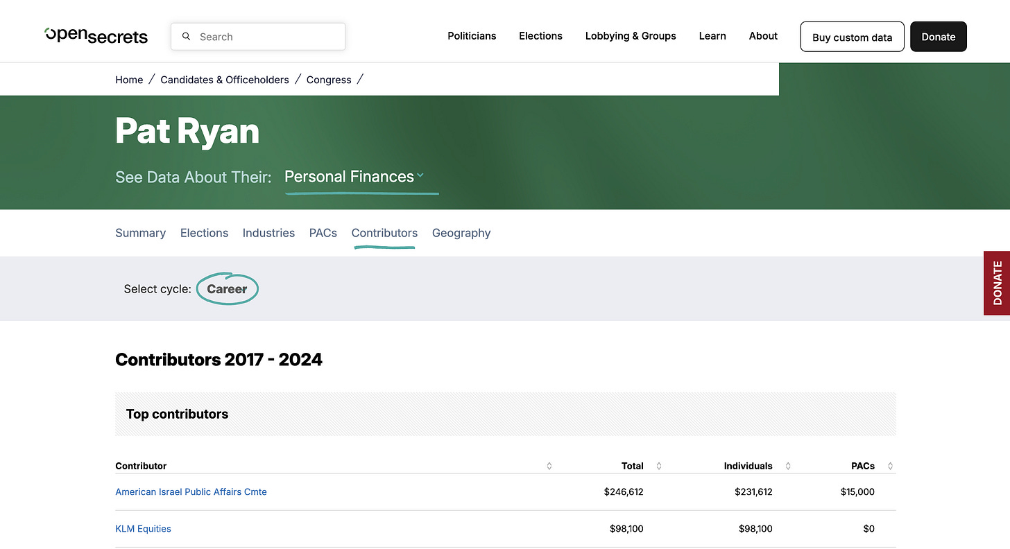Open the OpenSecrets logo home link
This screenshot has height=549, width=1010.
[96, 36]
